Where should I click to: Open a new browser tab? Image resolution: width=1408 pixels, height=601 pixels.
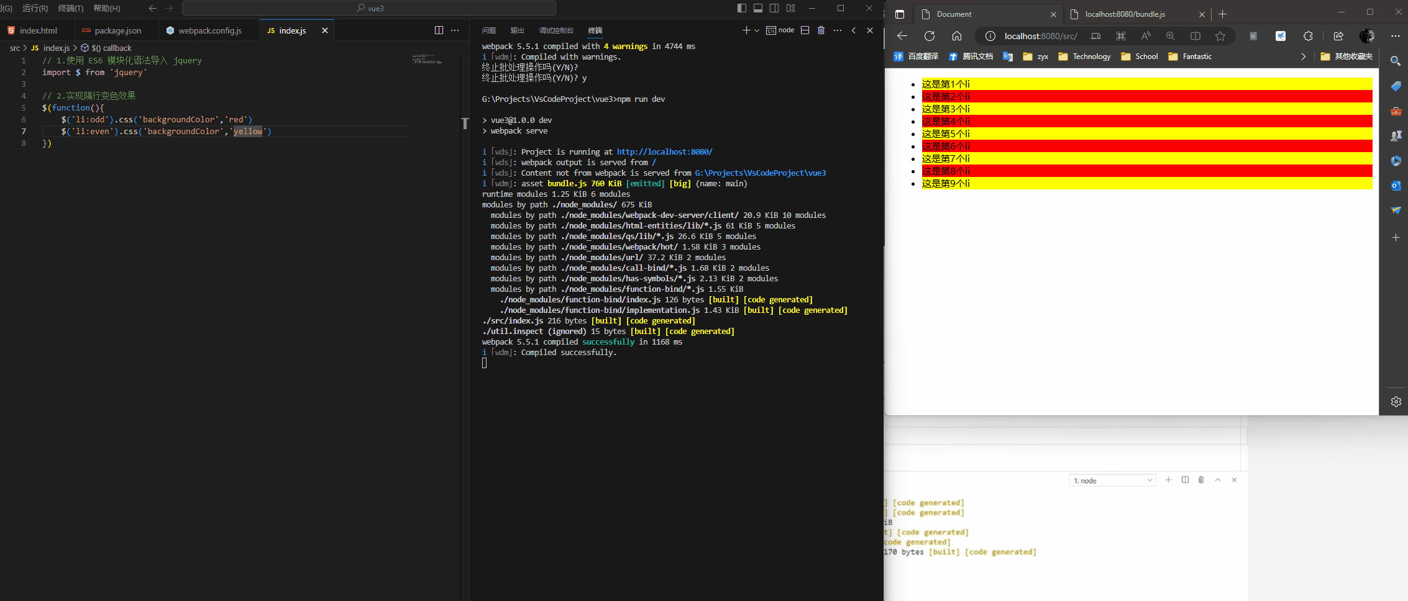click(1222, 14)
